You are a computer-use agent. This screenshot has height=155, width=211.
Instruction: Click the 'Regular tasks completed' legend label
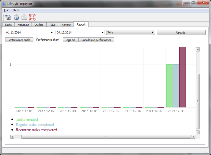35,125
